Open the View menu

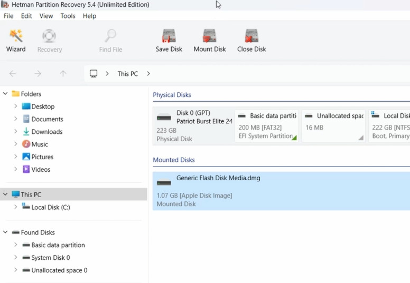[x=46, y=16]
